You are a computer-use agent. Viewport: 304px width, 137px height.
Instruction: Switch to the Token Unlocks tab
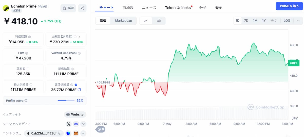[x=178, y=8]
